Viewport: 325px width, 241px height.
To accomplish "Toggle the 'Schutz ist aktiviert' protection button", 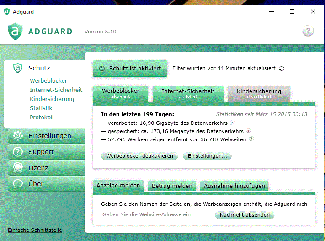I will pos(130,69).
